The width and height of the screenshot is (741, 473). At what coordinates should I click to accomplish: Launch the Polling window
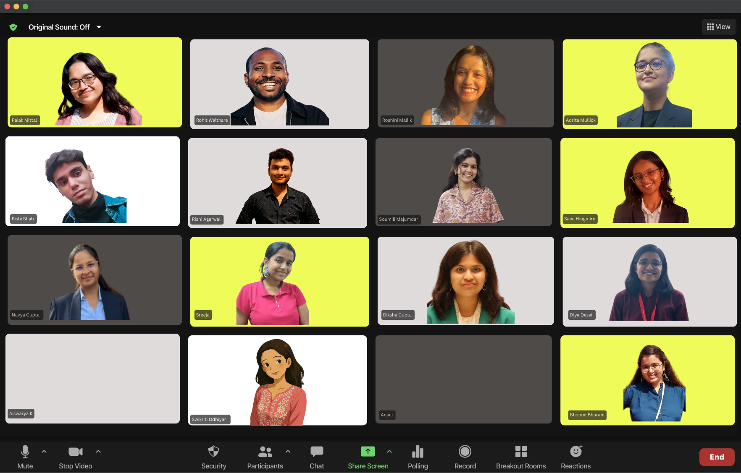418,457
